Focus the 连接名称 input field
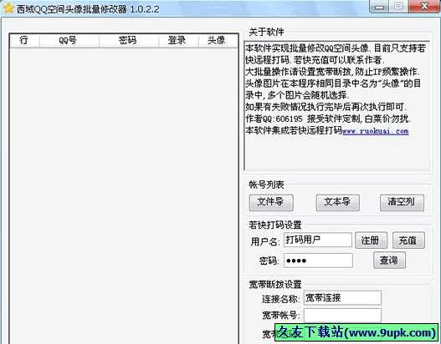 point(342,298)
